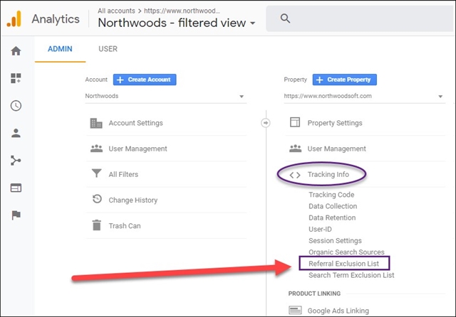
Task: Open the Northwoods account dropdown
Action: click(x=166, y=96)
